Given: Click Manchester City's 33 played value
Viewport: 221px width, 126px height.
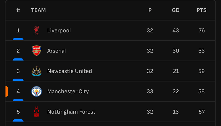Looking at the screenshot, I should (150, 91).
